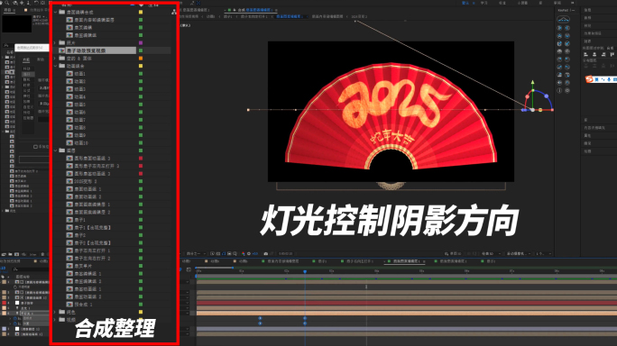Click the blue playhead on timeline ruler
617x346 pixels.
click(305, 272)
